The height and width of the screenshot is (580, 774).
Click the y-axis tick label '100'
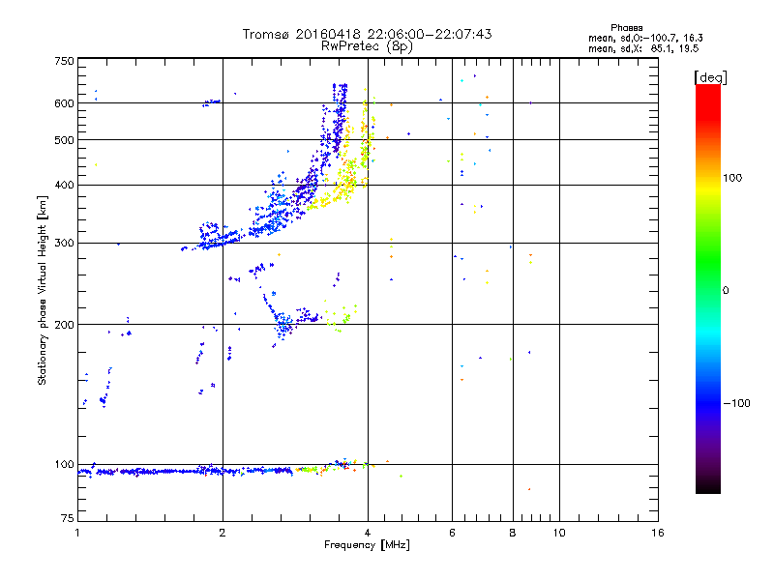click(64, 464)
